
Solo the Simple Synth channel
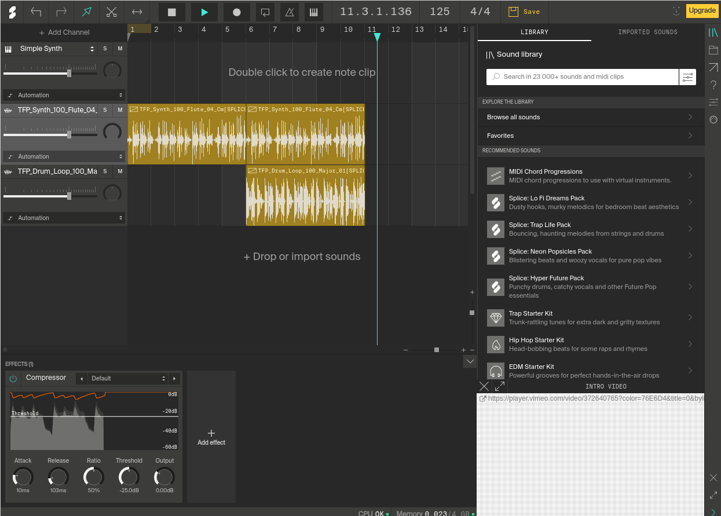point(105,49)
